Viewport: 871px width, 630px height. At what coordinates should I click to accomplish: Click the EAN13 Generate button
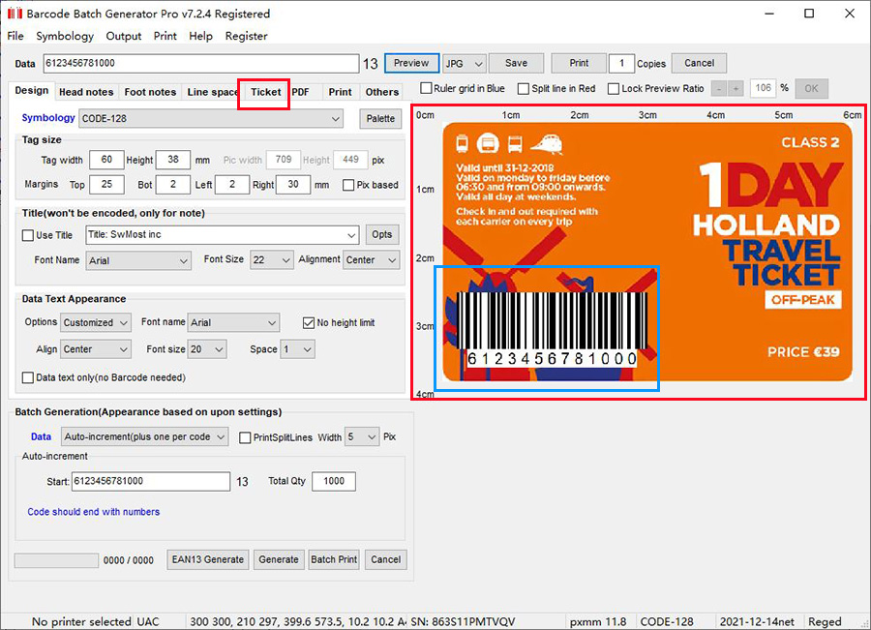[208, 560]
